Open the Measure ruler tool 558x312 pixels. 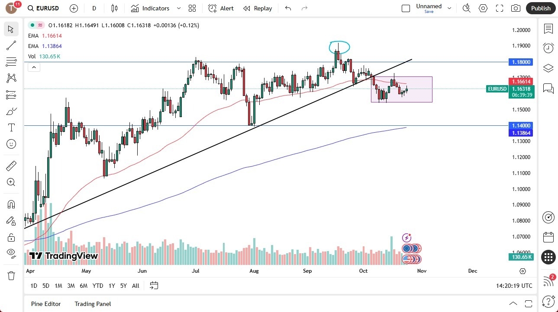point(11,166)
